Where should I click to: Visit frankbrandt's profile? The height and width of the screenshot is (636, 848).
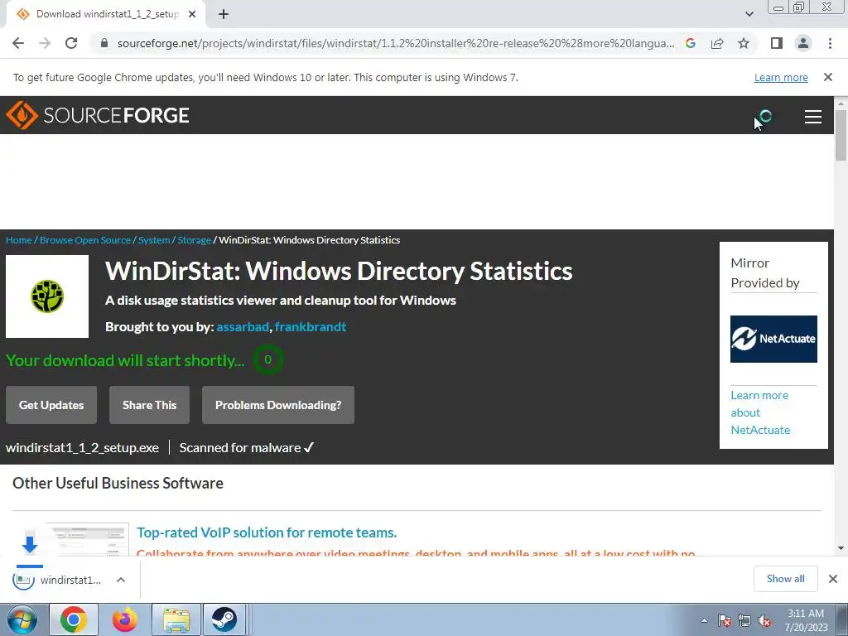311,326
